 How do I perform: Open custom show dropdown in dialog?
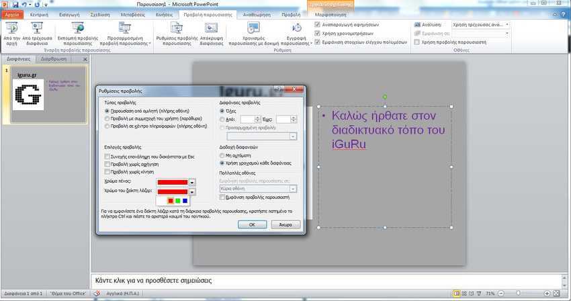(293, 136)
